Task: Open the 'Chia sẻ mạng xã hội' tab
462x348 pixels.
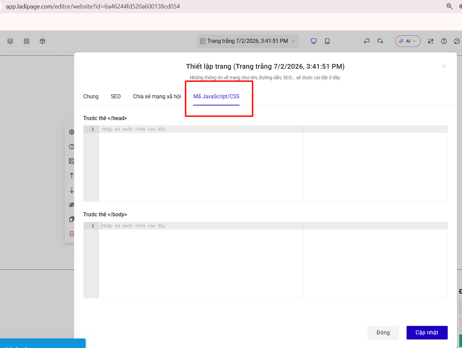Action: pos(157,97)
